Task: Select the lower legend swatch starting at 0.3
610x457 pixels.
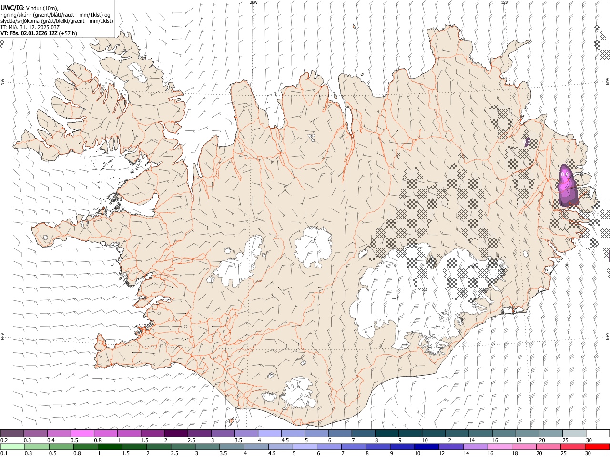Action: point(37,447)
